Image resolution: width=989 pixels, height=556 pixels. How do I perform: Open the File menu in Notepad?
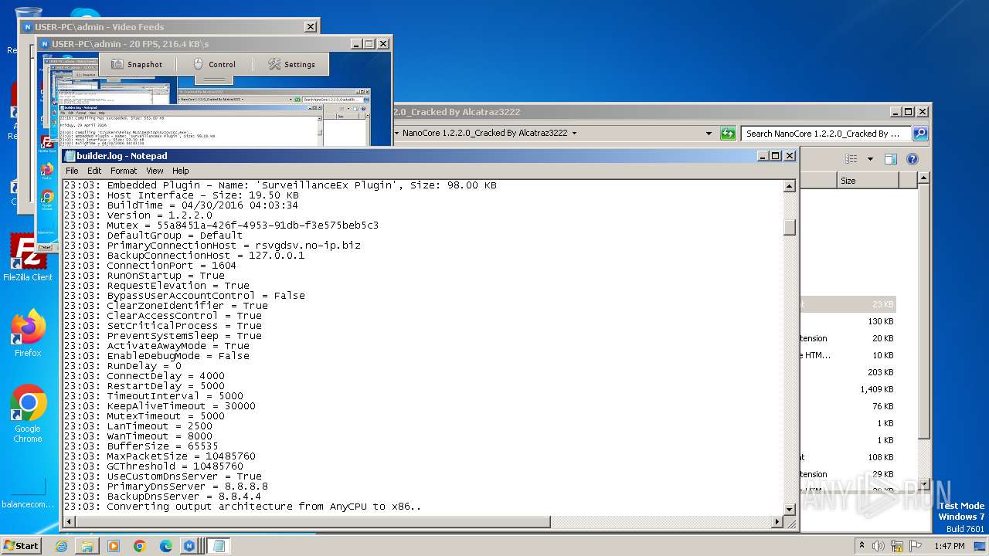pyautogui.click(x=72, y=171)
